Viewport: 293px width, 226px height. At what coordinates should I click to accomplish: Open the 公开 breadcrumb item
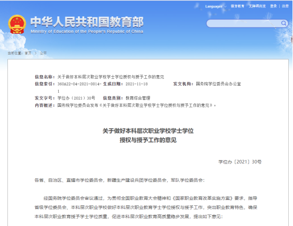pyautogui.click(x=43, y=53)
